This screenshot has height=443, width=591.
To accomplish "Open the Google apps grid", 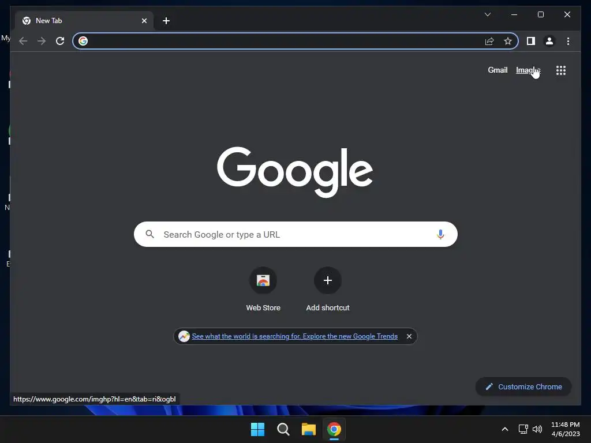I will (x=561, y=70).
